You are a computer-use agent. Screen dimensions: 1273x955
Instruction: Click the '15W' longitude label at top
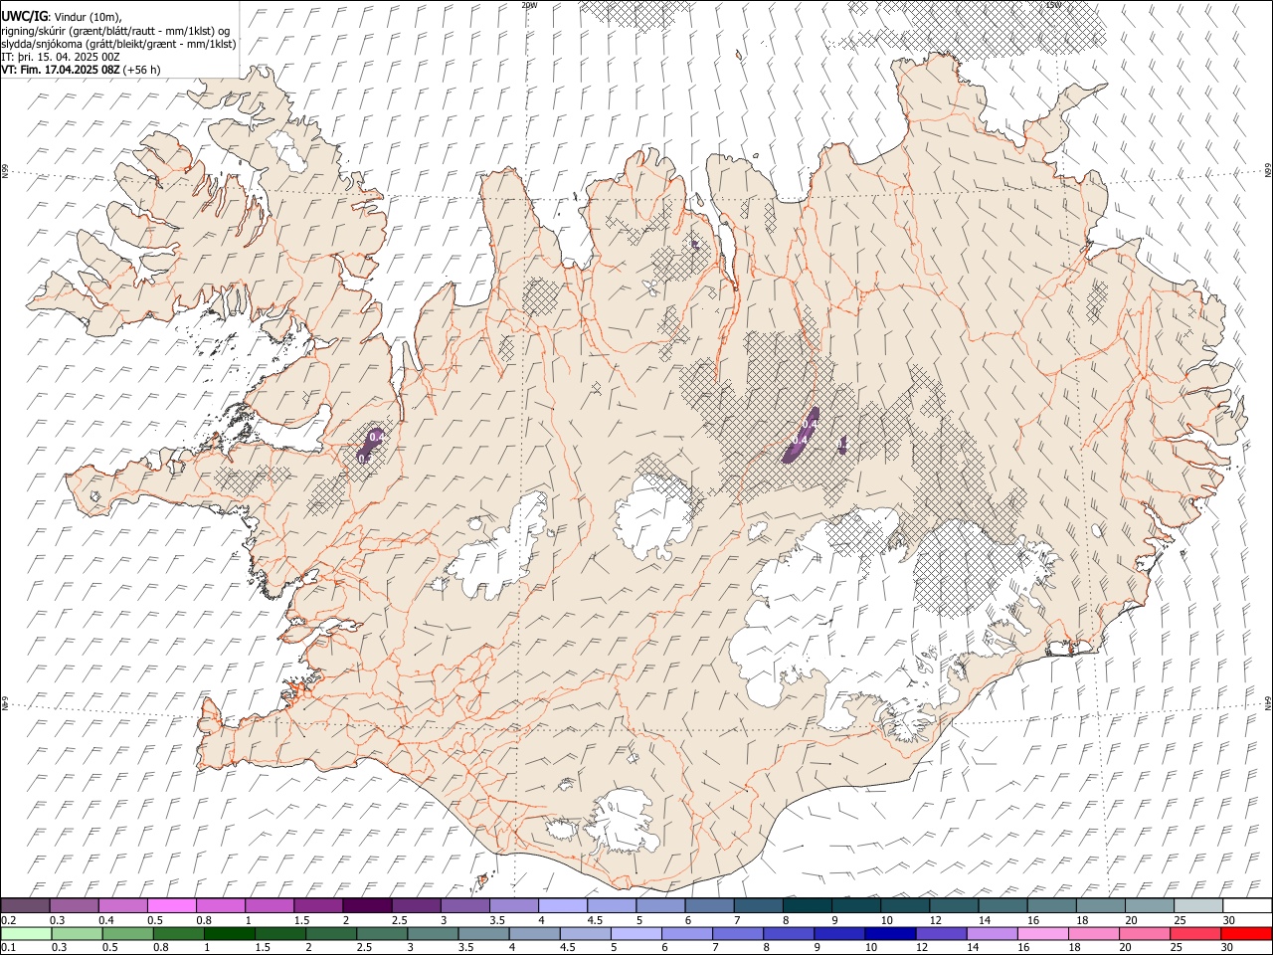[1054, 5]
